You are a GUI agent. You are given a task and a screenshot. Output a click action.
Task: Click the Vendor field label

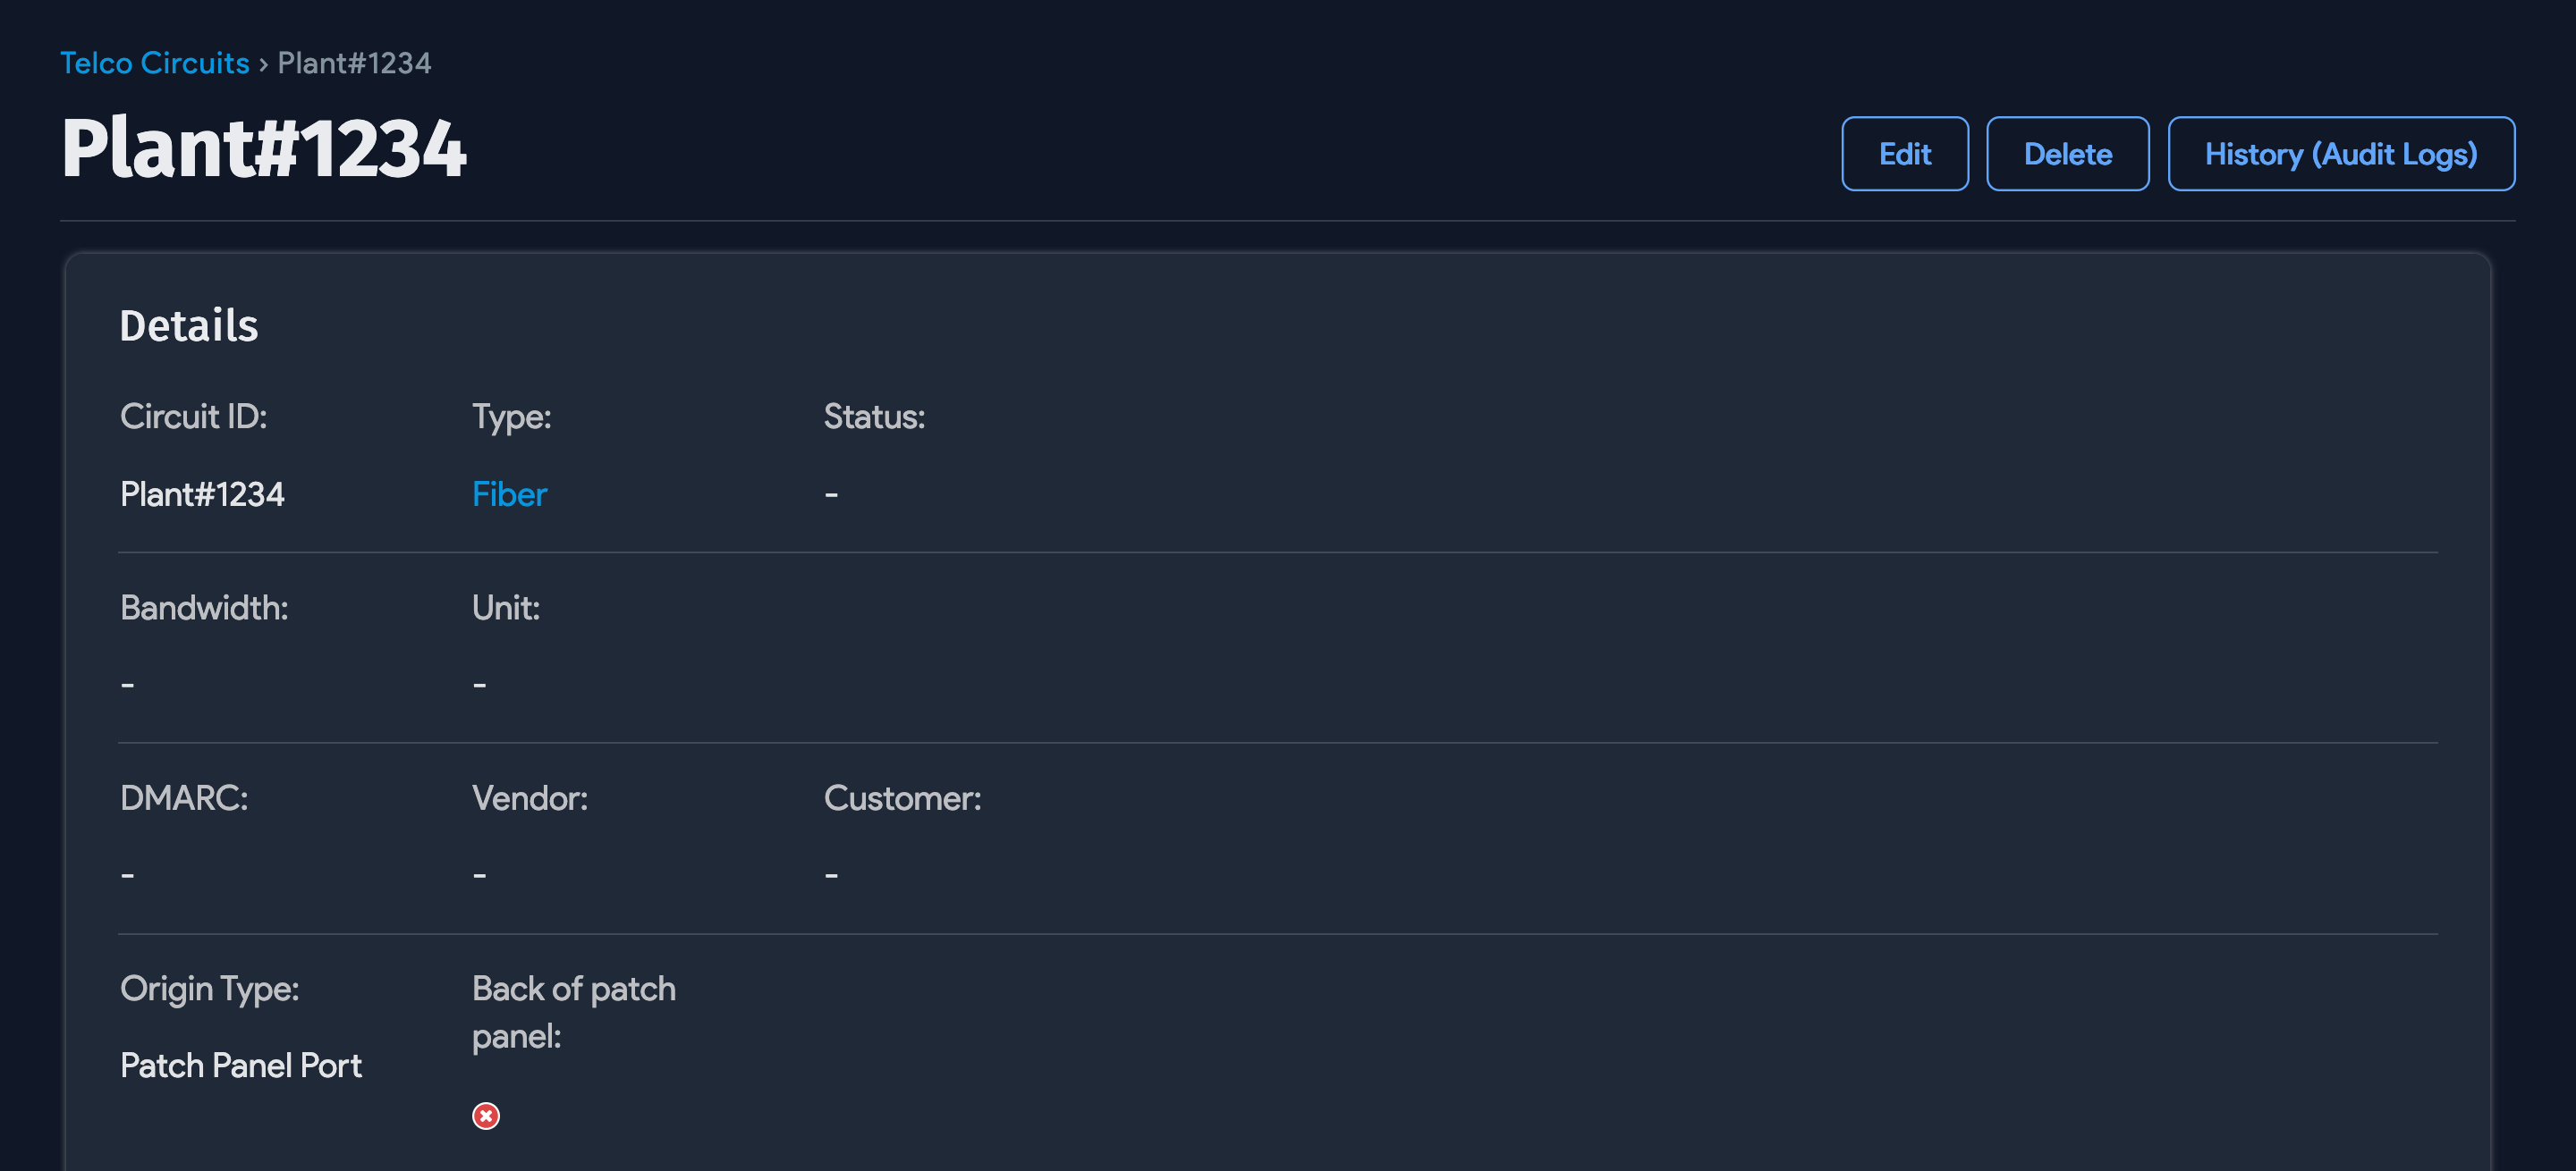[x=530, y=797]
